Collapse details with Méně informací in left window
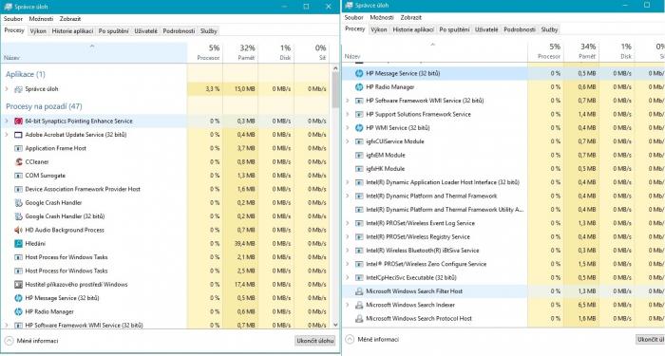 click(x=31, y=341)
